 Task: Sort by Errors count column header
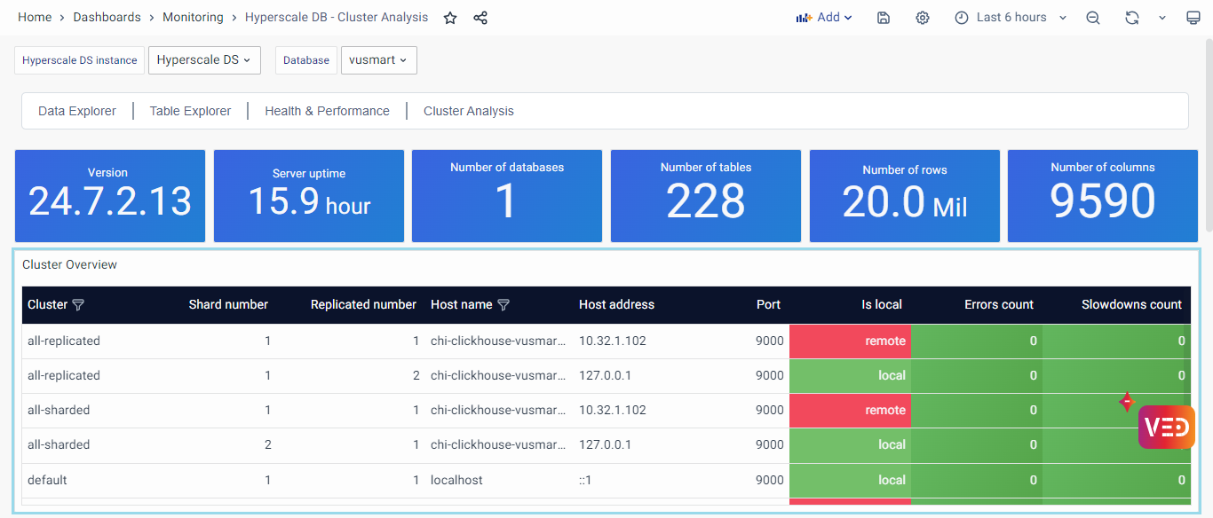pyautogui.click(x=998, y=305)
